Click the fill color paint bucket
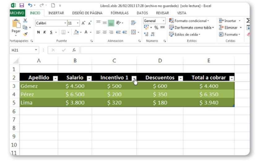 pyautogui.click(x=76, y=32)
